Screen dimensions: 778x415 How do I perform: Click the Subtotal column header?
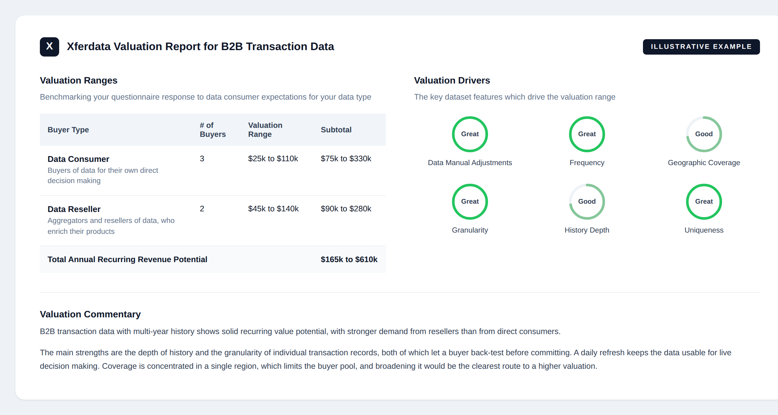pos(336,130)
